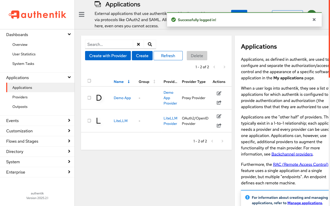Viewport: 330px width, 206px height.
Task: Select all applications checkbox
Action: tap(89, 81)
